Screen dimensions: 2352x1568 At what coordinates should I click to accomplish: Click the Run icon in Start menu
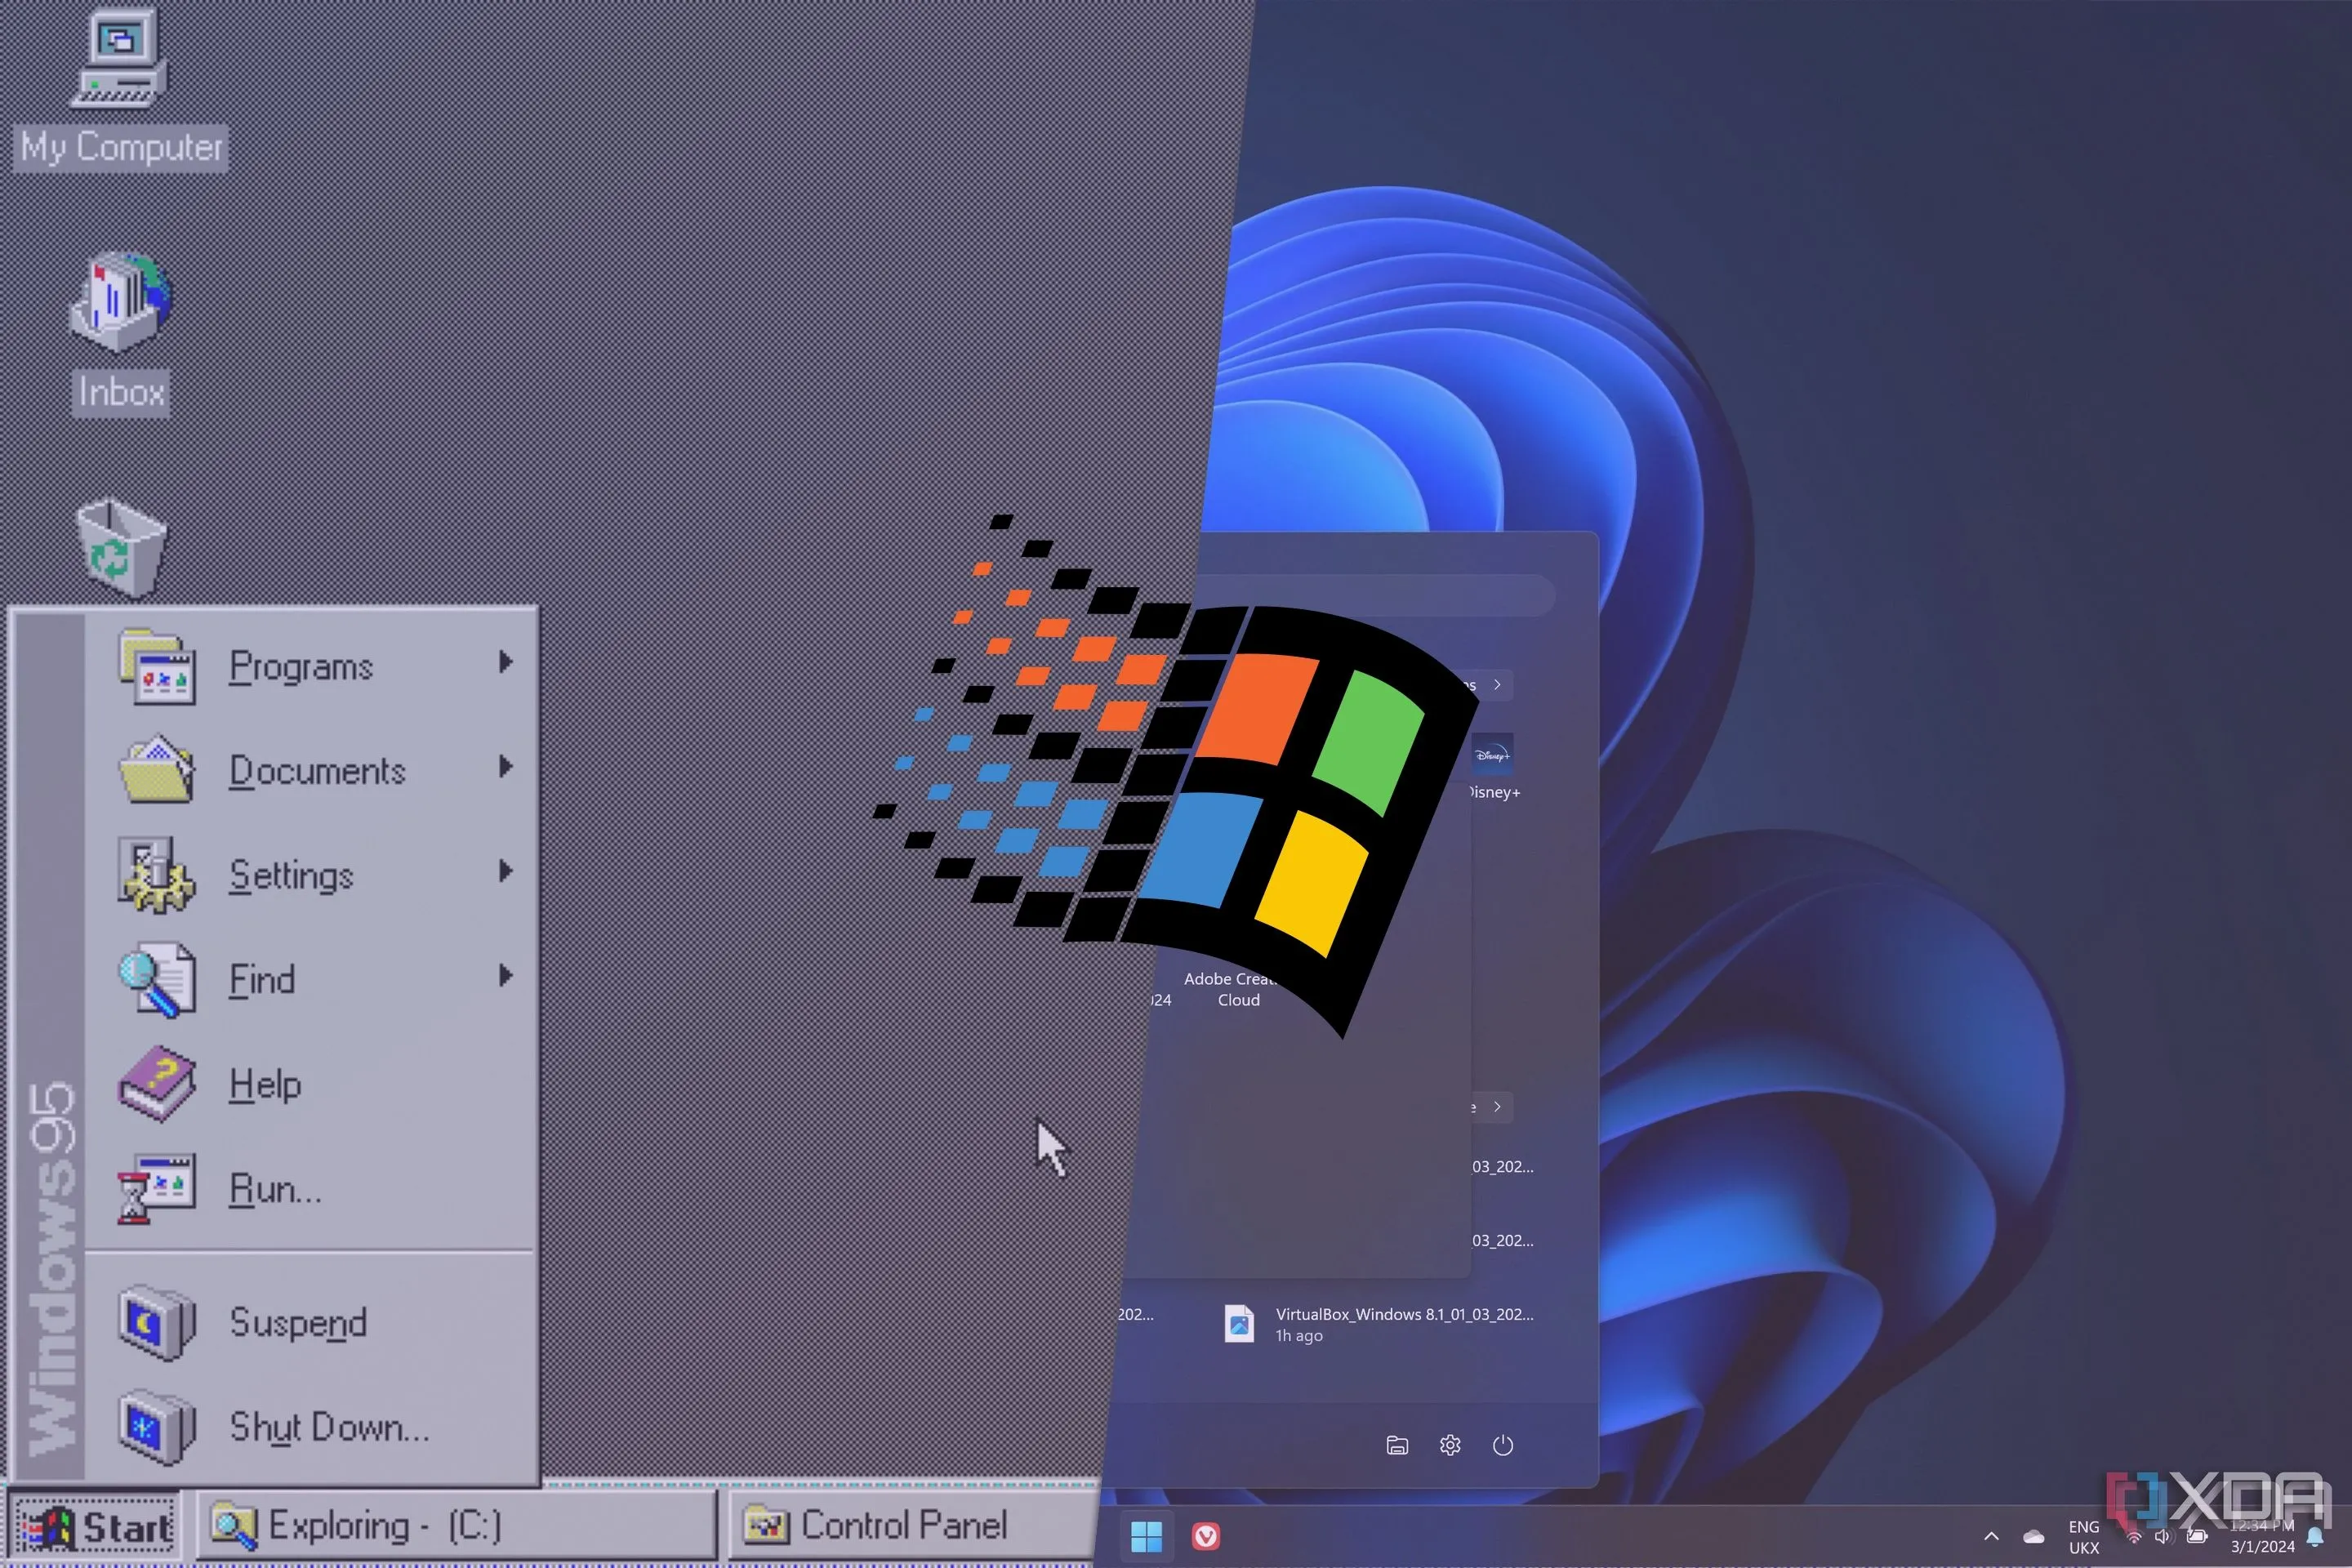(156, 1188)
